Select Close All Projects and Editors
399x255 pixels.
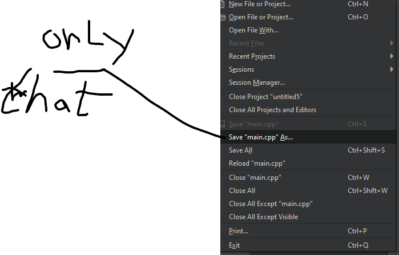click(272, 110)
